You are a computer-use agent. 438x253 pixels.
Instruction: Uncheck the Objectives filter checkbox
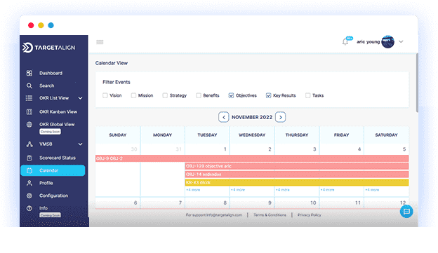click(231, 95)
